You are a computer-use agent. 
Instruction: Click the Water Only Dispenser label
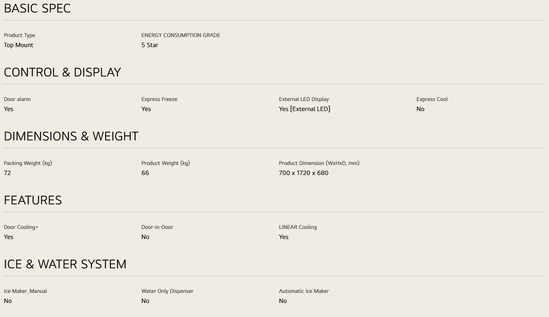[167, 291]
